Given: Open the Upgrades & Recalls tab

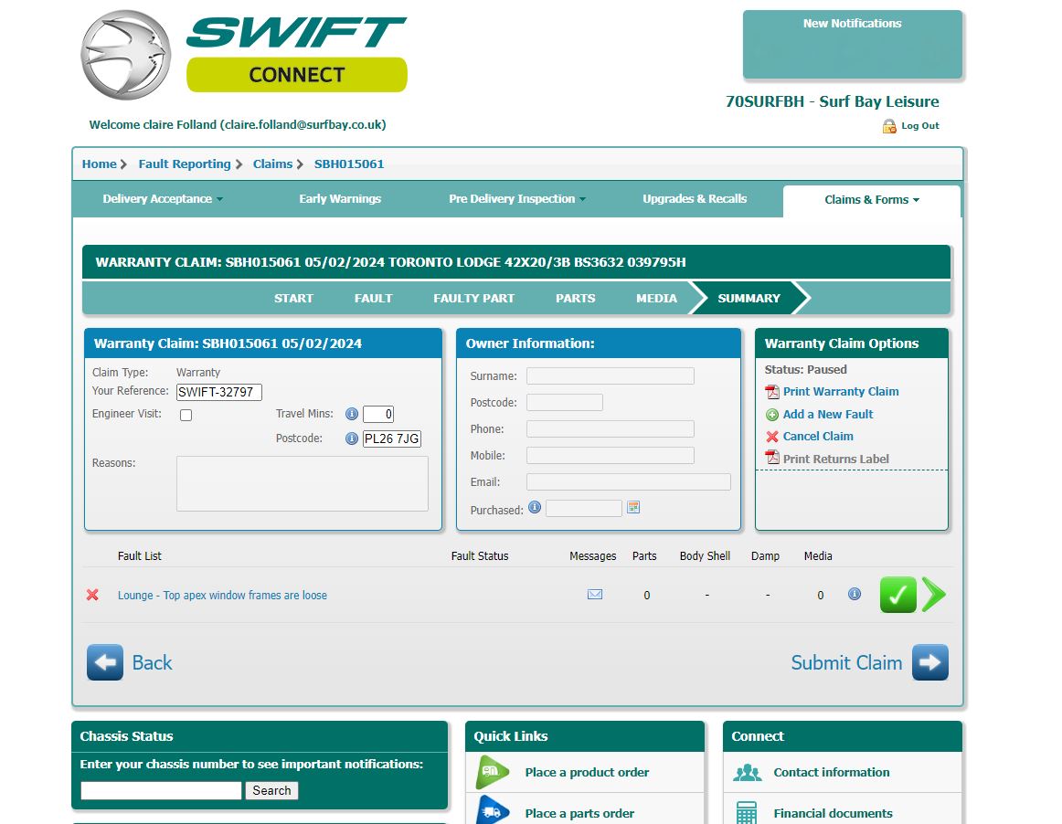Looking at the screenshot, I should (x=695, y=199).
